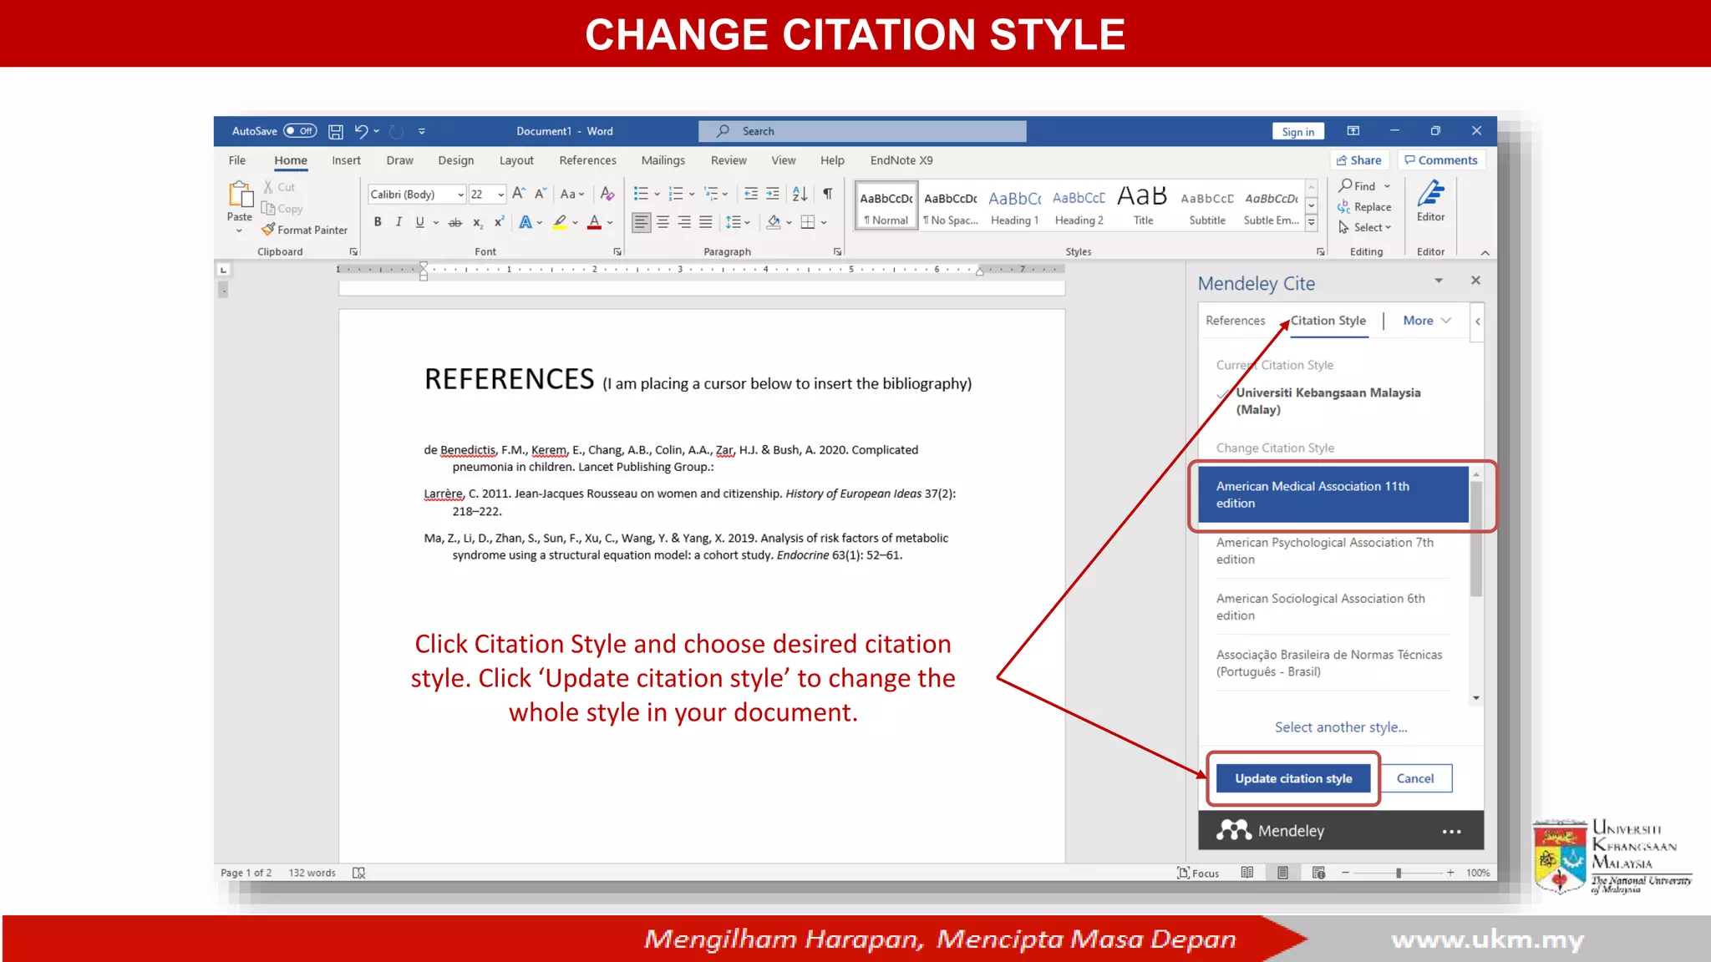Decrease paragraph indent
1711x962 pixels.
point(751,194)
